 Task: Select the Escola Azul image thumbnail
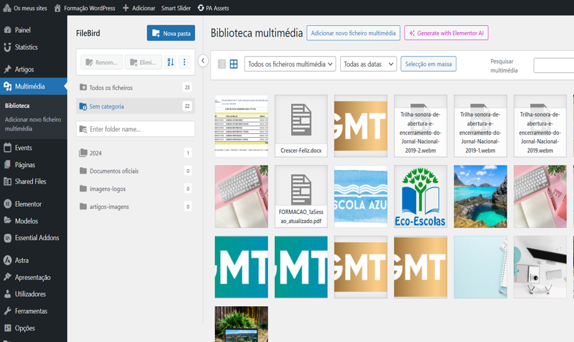[361, 197]
